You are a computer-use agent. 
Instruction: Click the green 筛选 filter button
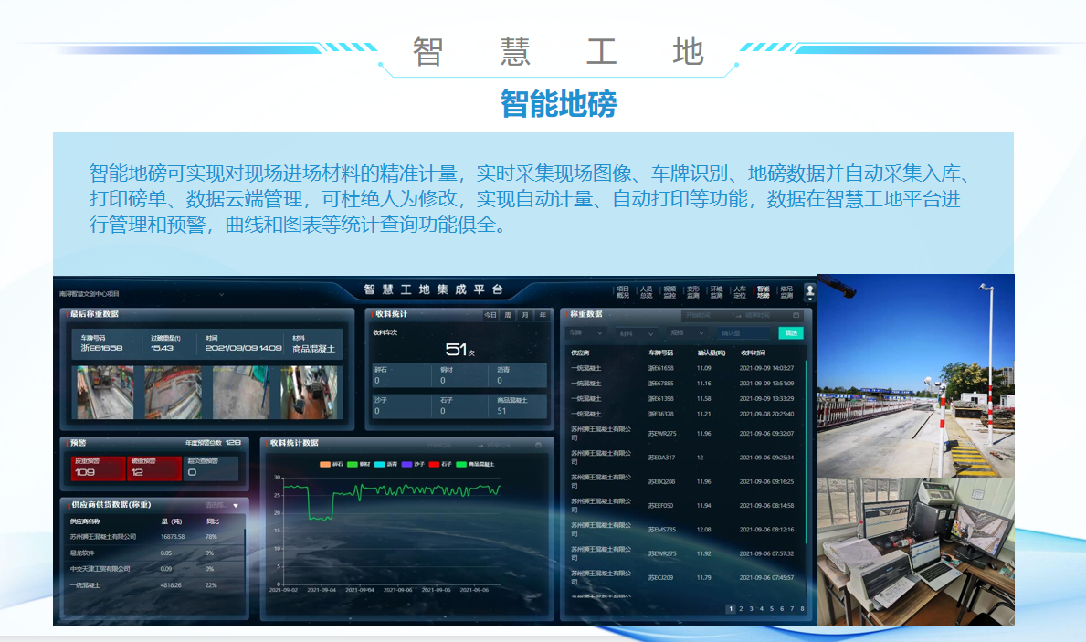coord(791,333)
